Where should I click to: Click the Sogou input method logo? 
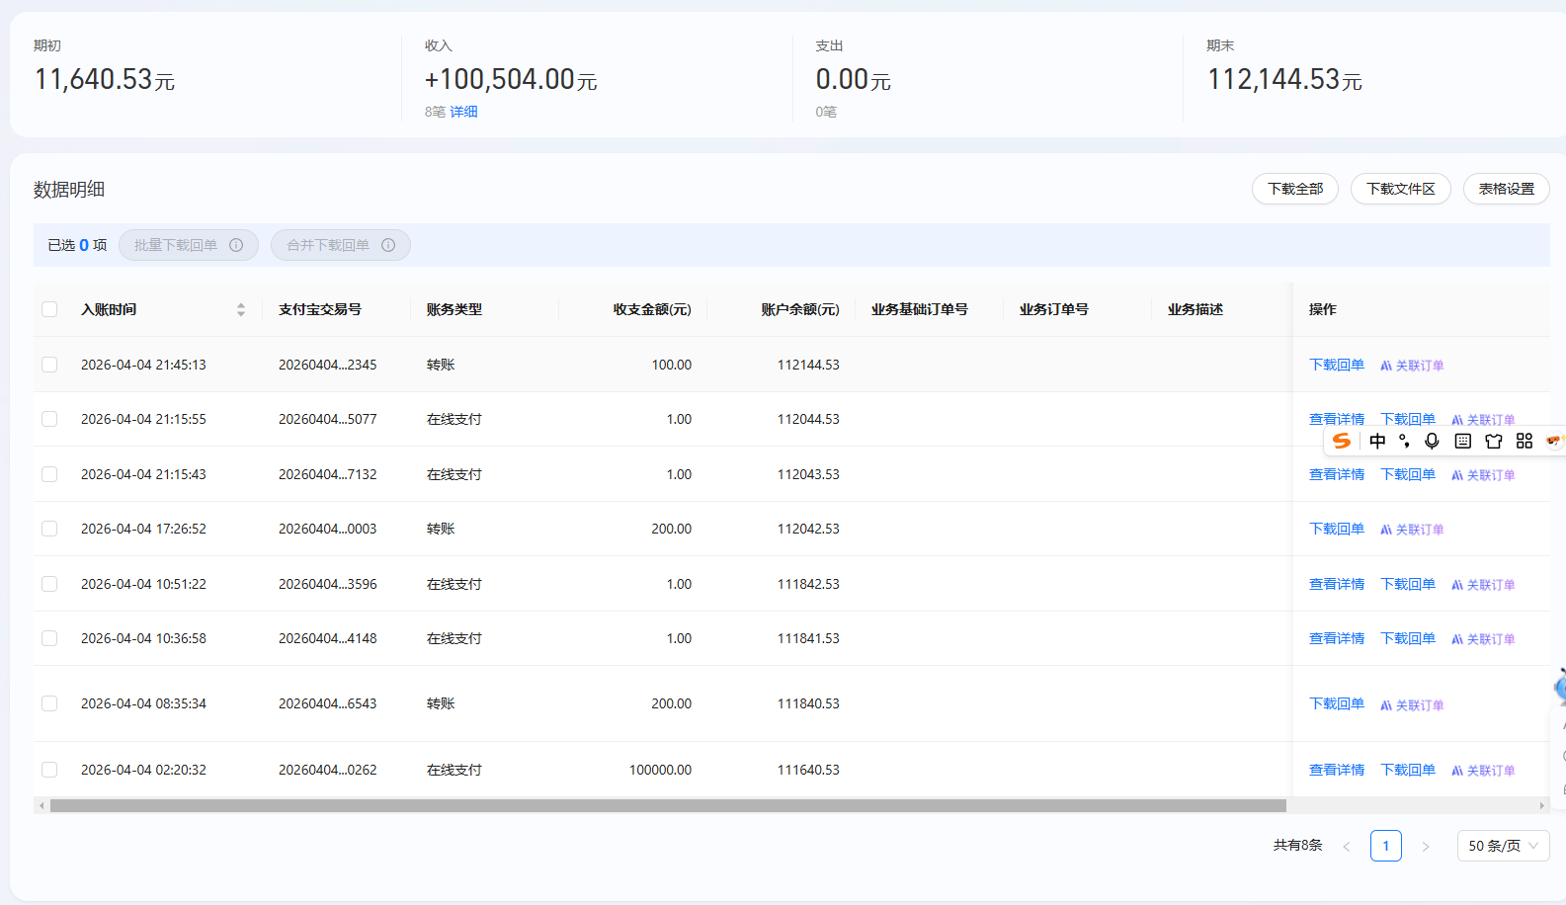coord(1341,441)
